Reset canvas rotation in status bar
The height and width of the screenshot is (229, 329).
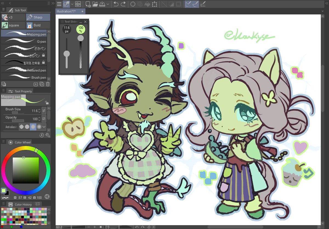(149, 227)
